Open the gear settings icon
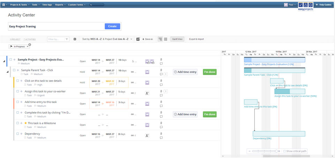The width and height of the screenshot is (335, 158). [x=75, y=39]
